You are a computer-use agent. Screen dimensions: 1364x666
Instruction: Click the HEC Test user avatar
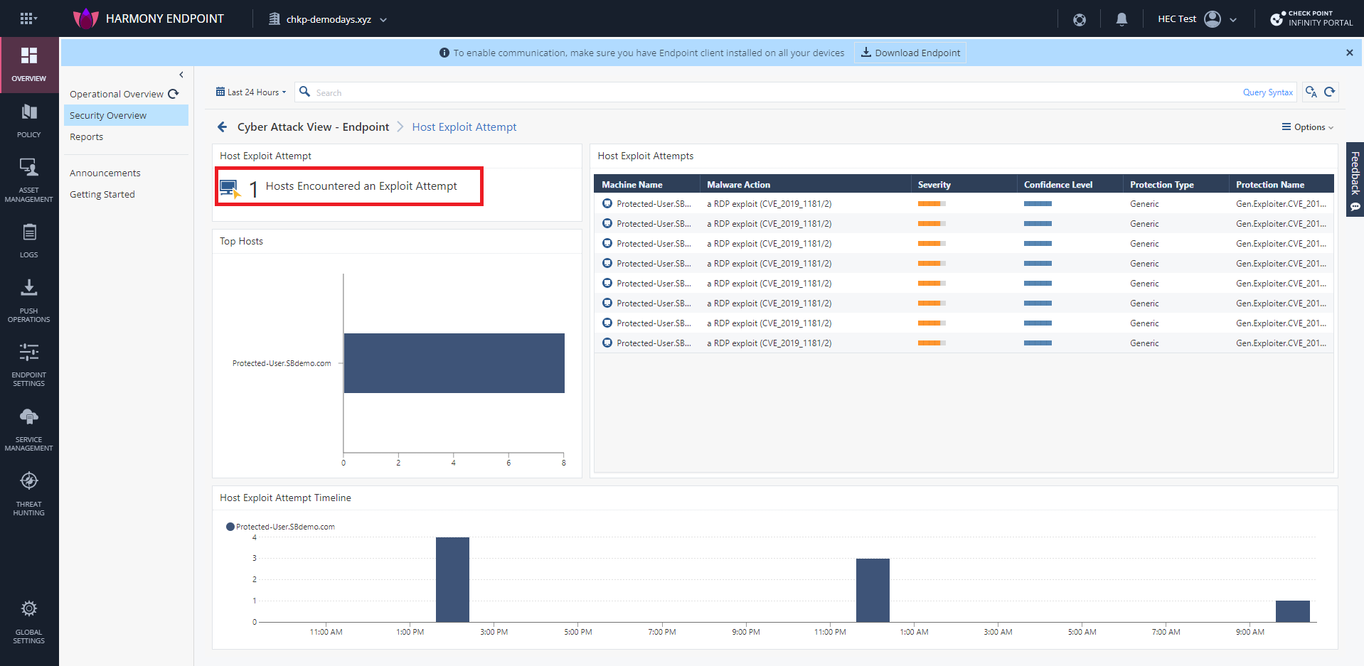(x=1213, y=19)
